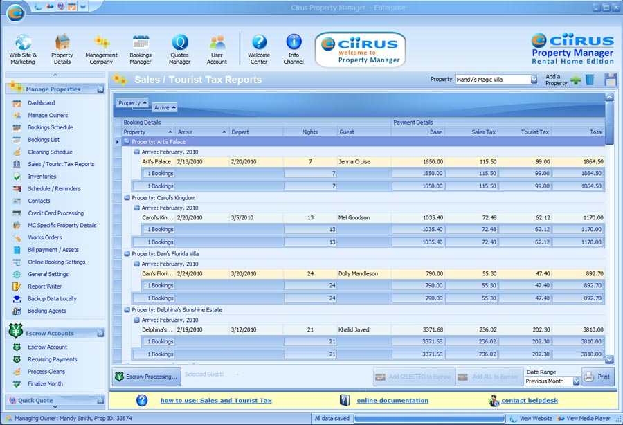Open Bookings Schedule in sidebar
Screen dimensions: 623x425
(51, 127)
